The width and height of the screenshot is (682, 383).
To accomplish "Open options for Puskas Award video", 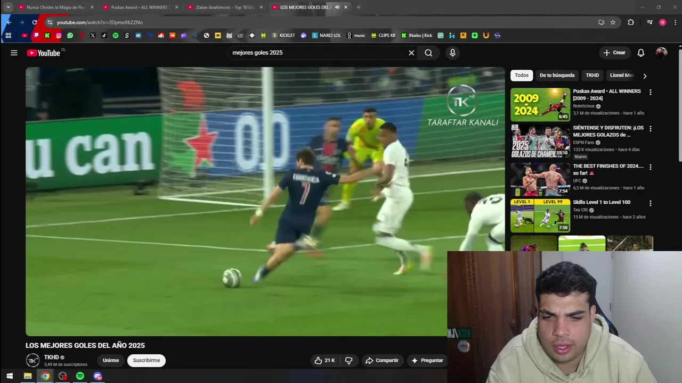I will [x=650, y=92].
